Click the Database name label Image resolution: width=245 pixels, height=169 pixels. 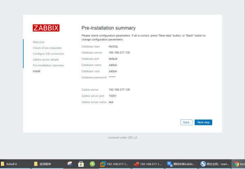91,65
